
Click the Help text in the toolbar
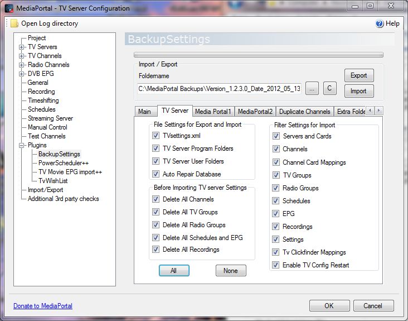point(392,23)
